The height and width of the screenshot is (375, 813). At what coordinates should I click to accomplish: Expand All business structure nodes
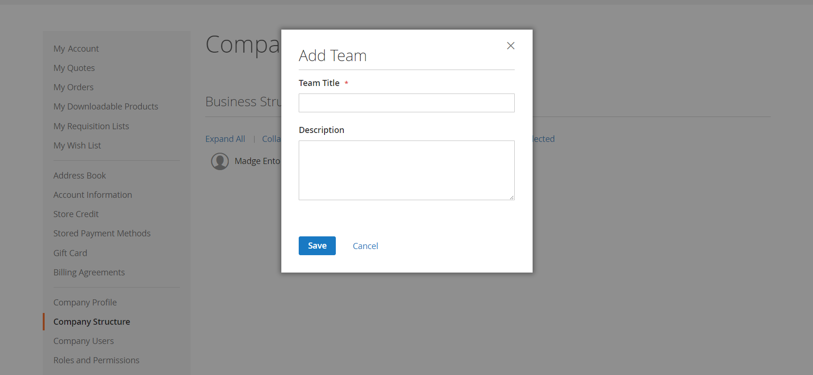225,139
